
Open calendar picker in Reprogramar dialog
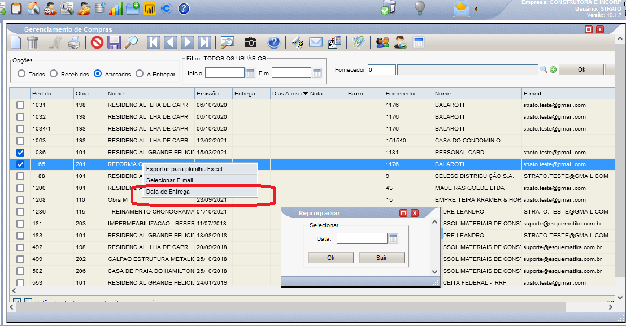(x=393, y=238)
